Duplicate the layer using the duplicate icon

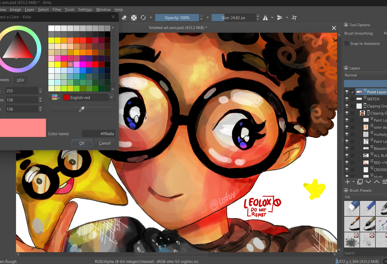point(360,182)
